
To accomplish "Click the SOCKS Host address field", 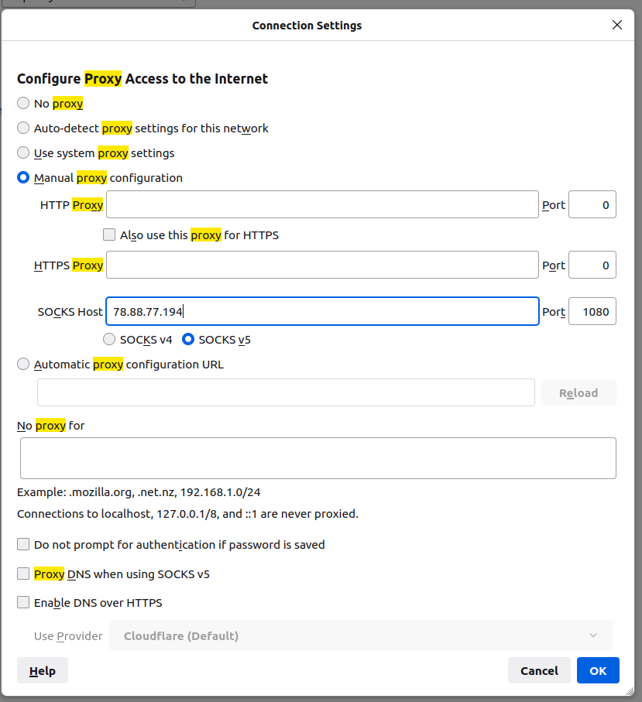I will [322, 312].
